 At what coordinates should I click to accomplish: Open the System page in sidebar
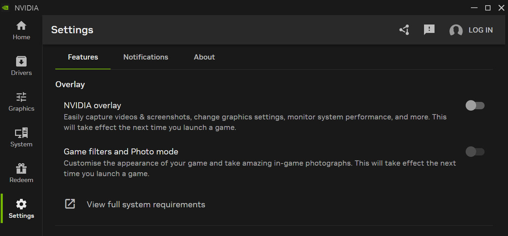[21, 138]
